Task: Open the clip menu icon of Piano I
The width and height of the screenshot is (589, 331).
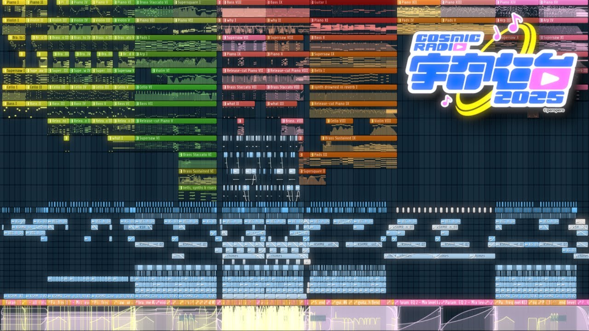Action: pos(4,2)
